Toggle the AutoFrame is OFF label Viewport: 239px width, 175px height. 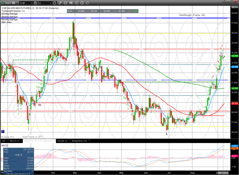32,137
